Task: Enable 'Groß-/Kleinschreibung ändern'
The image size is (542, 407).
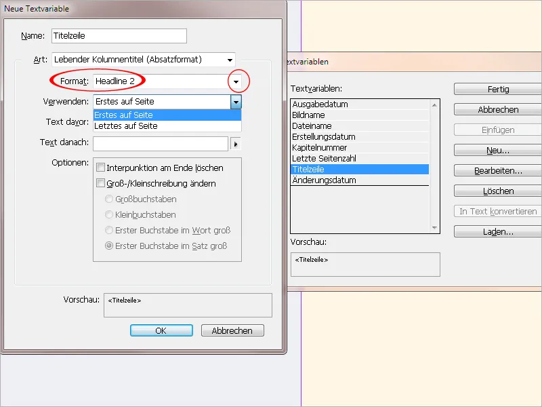Action: [x=102, y=183]
